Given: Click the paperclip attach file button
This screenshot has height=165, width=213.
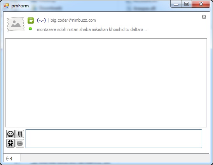Looking at the screenshot, I should 20,134.
